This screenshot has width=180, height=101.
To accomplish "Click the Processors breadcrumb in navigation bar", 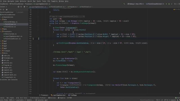I will (29, 4).
